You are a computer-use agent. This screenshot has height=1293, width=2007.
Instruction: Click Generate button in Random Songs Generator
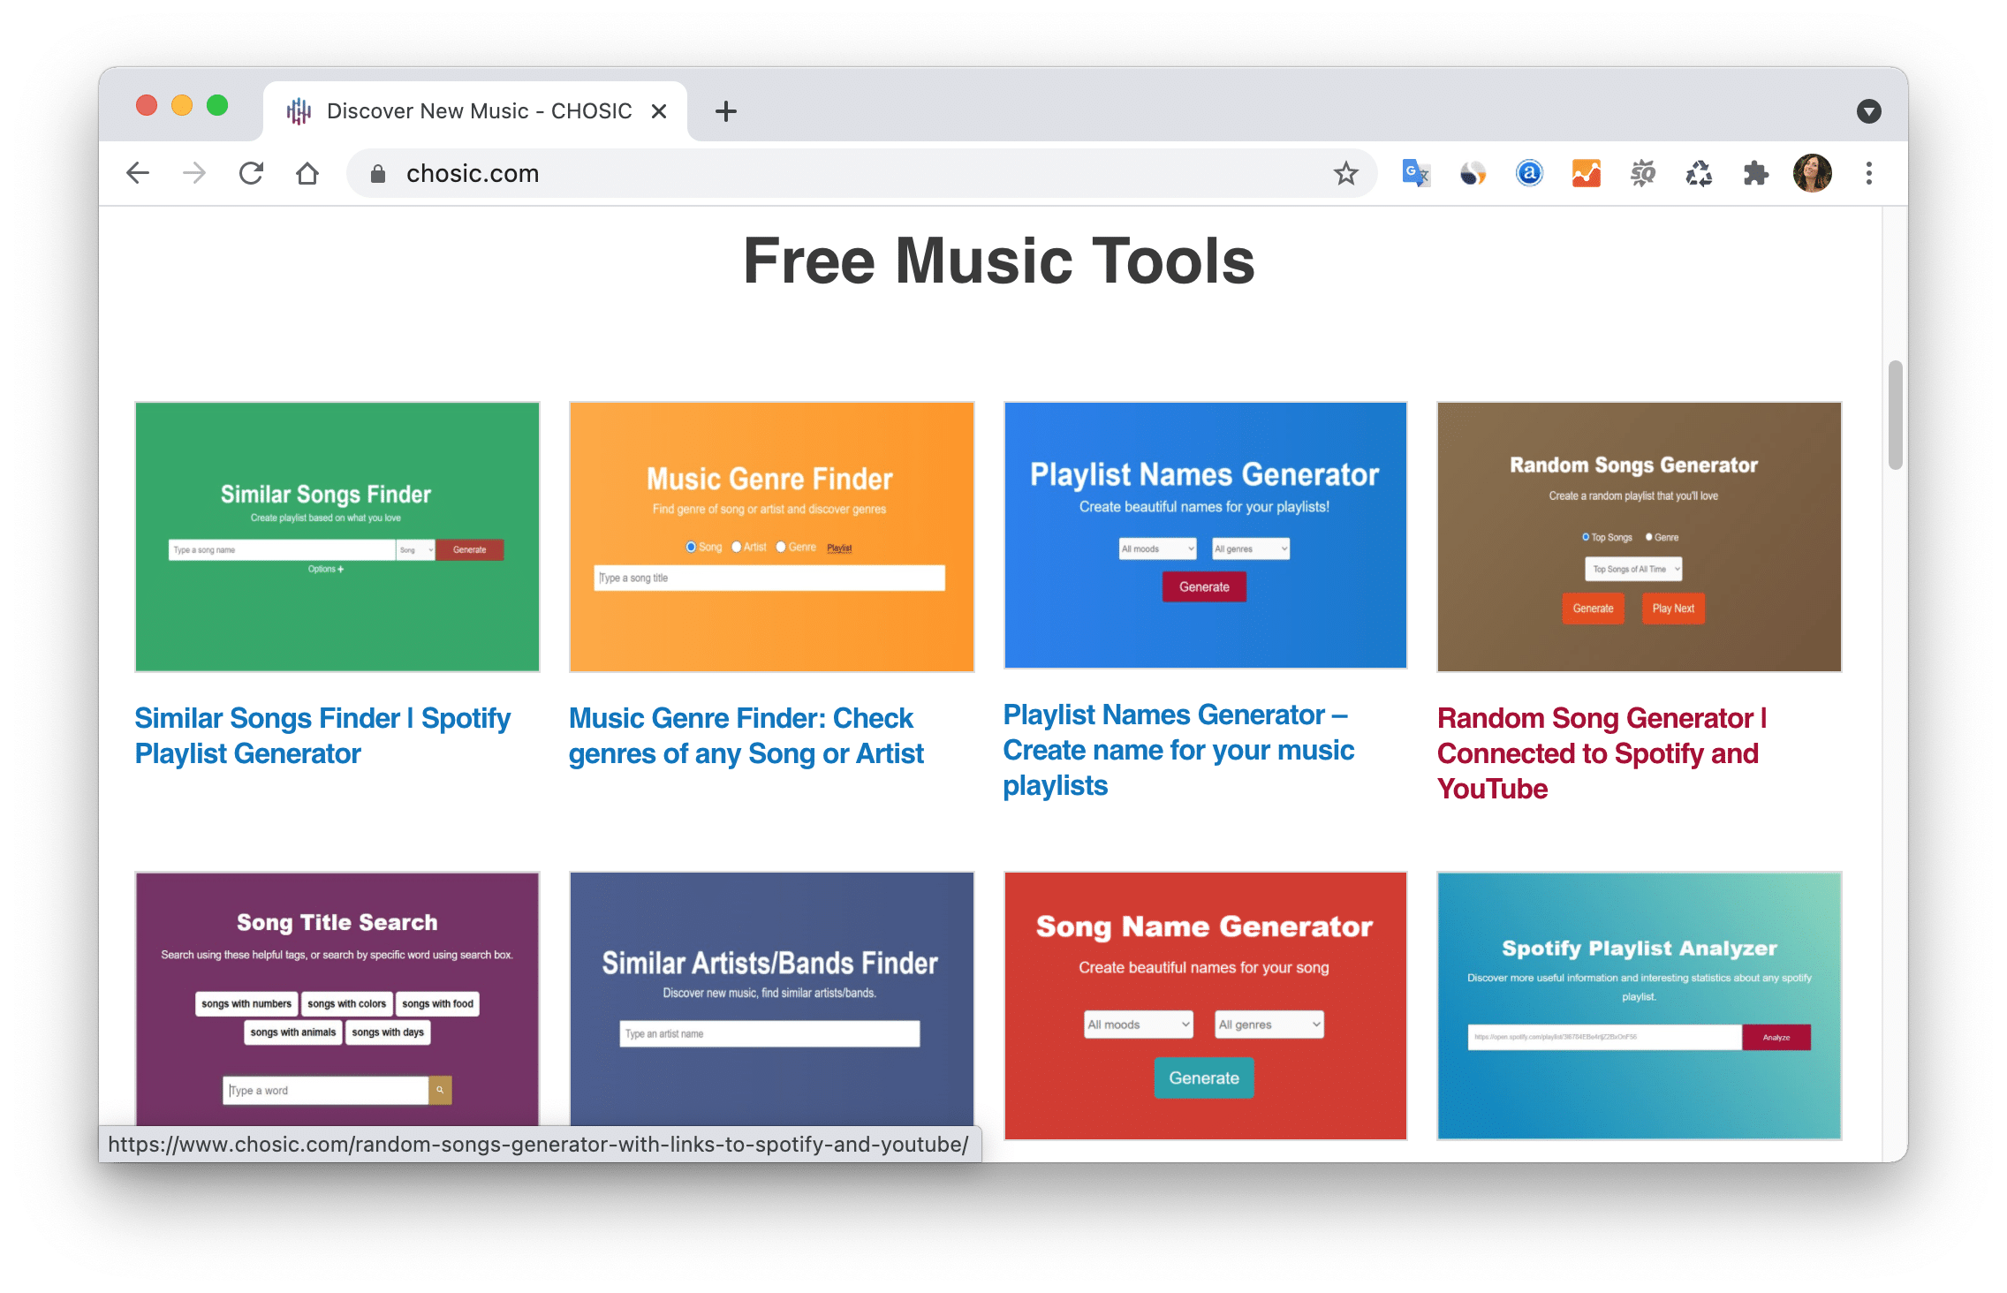(1594, 609)
